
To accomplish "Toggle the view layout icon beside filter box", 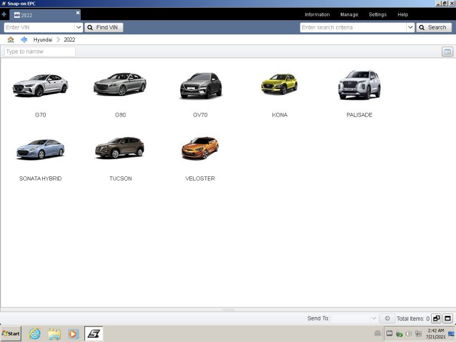I will point(447,52).
